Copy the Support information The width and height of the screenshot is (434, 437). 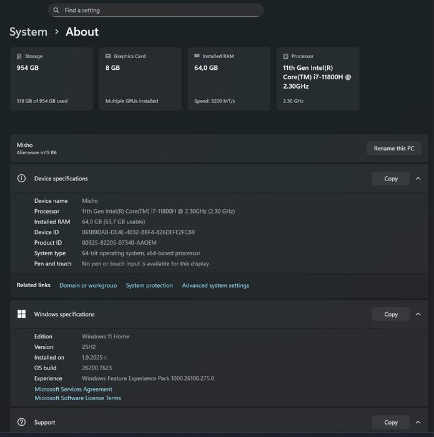[391, 423]
